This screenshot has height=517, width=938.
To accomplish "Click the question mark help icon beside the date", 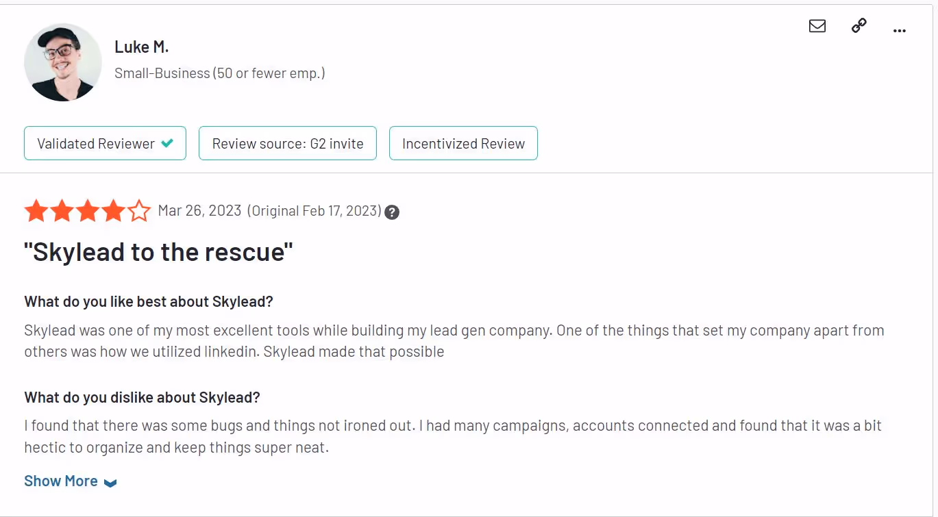I will [391, 212].
